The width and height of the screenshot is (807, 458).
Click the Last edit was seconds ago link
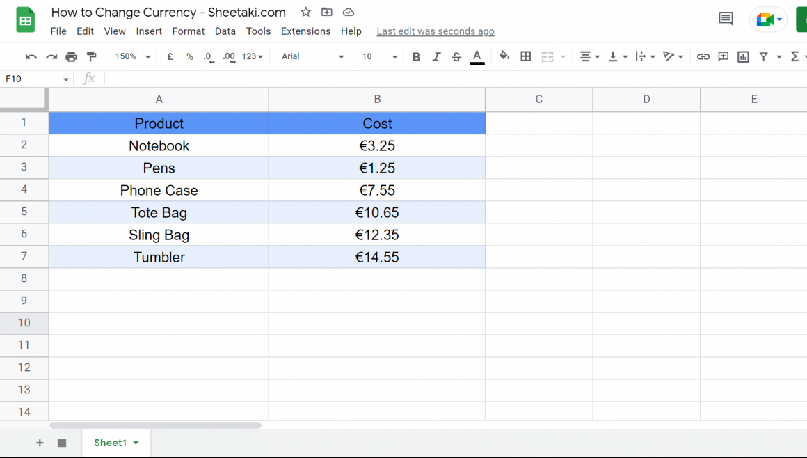tap(435, 31)
